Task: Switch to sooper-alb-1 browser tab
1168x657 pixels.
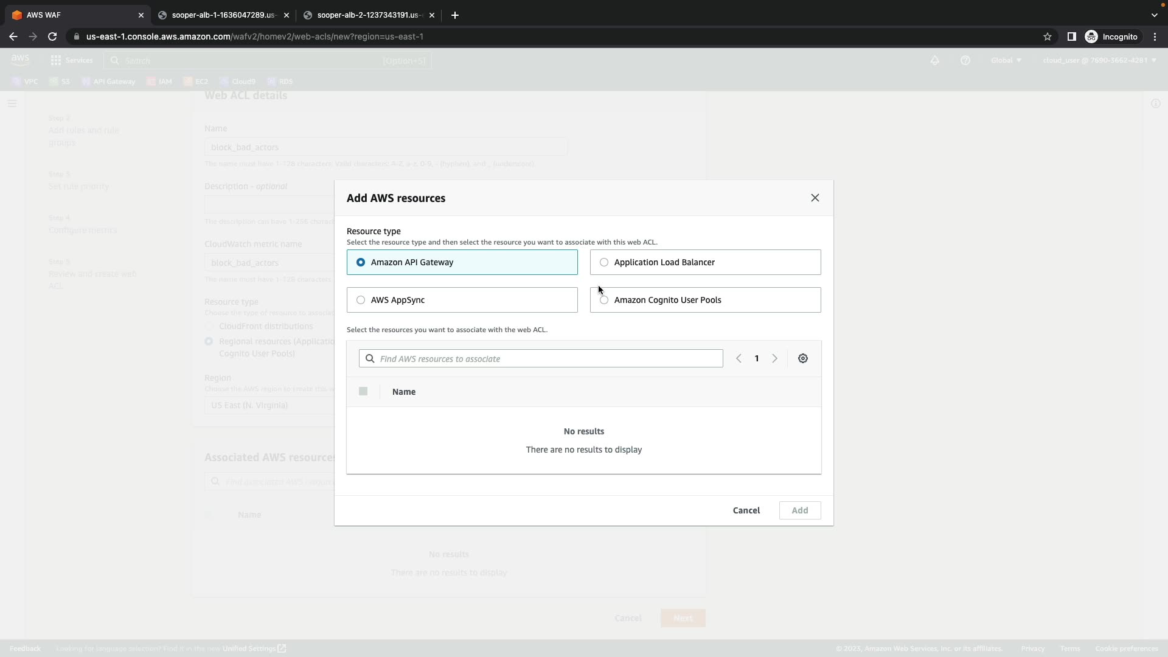Action: (x=223, y=15)
